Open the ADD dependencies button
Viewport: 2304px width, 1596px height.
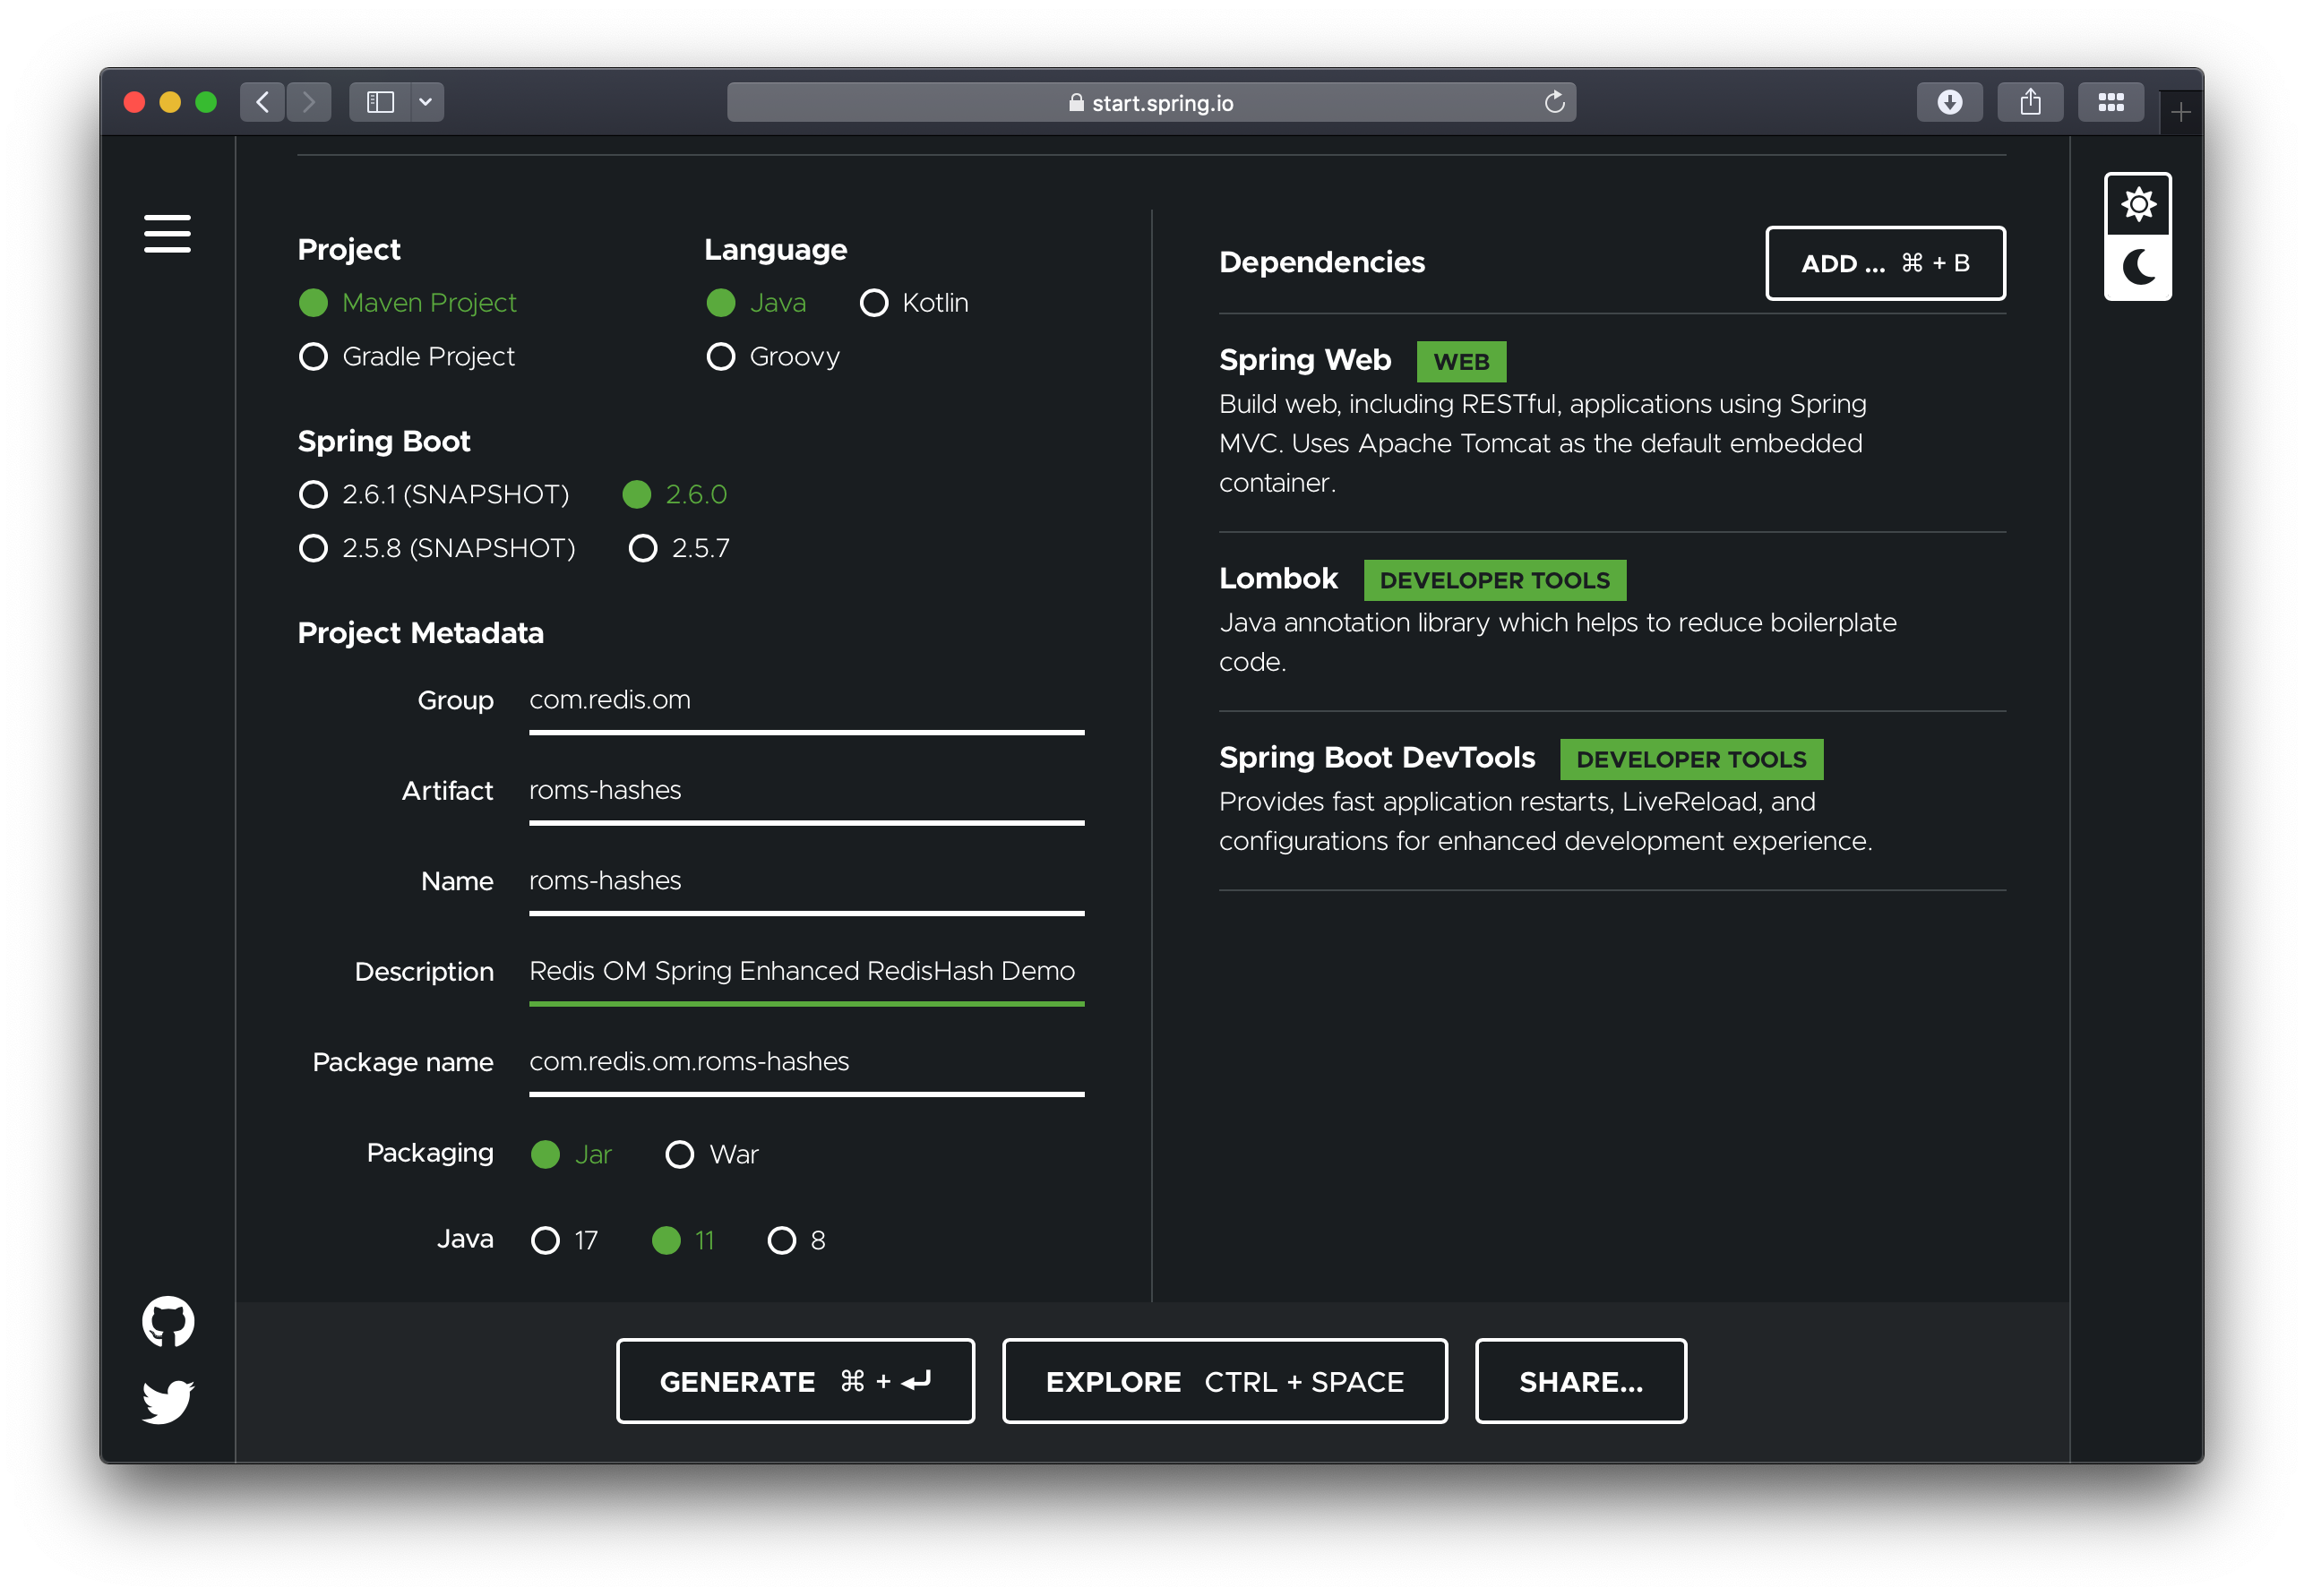[1885, 263]
